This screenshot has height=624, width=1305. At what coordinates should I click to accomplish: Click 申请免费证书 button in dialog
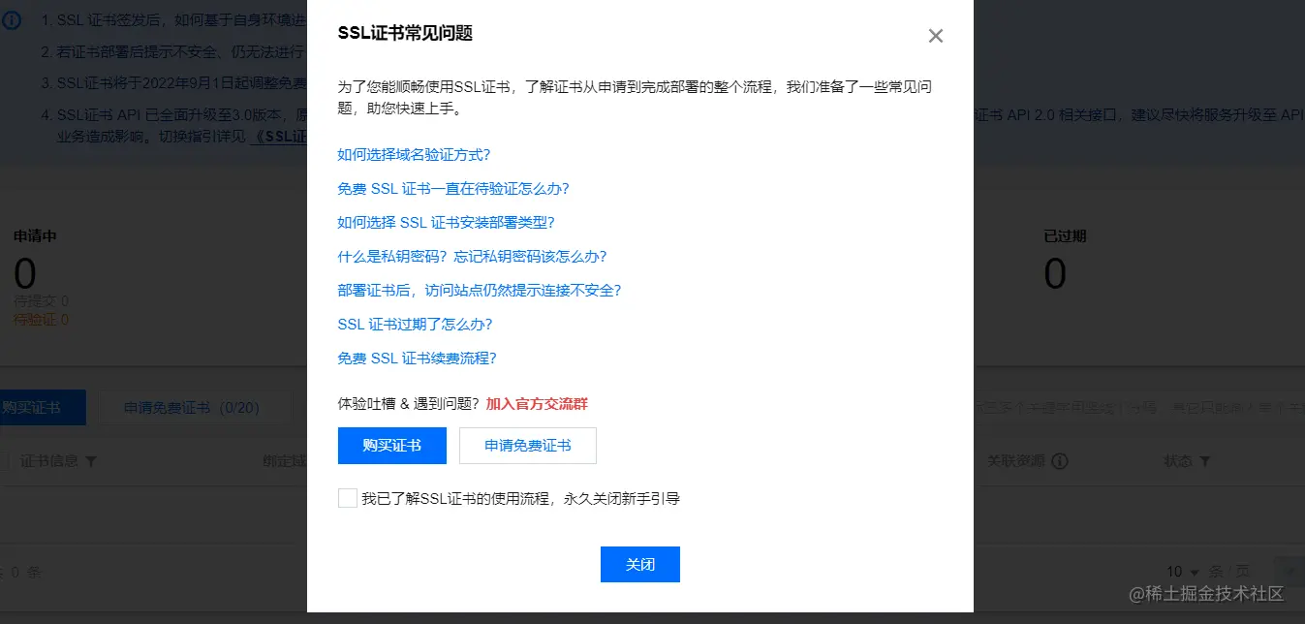point(528,446)
